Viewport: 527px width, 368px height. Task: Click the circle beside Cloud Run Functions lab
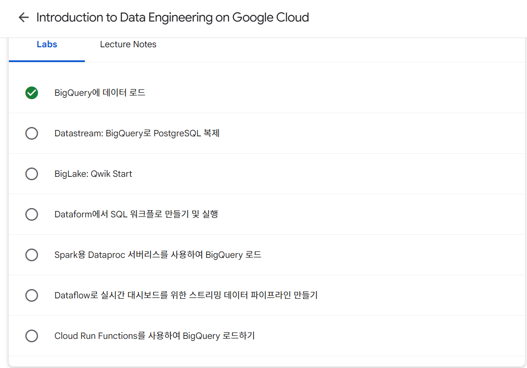32,336
